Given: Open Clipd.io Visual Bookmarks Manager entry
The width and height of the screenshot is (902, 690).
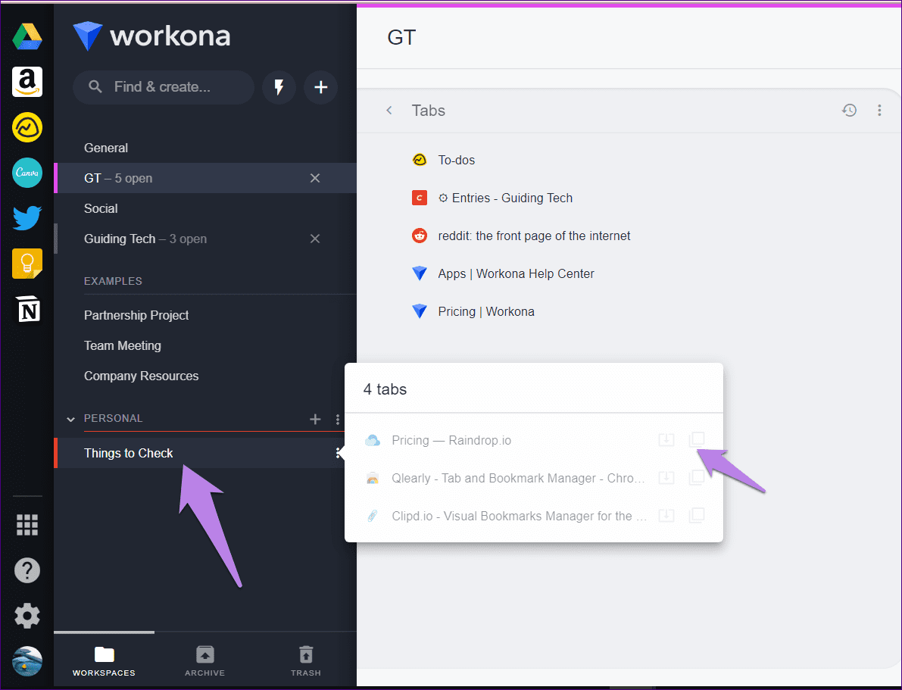Looking at the screenshot, I should pyautogui.click(x=519, y=517).
